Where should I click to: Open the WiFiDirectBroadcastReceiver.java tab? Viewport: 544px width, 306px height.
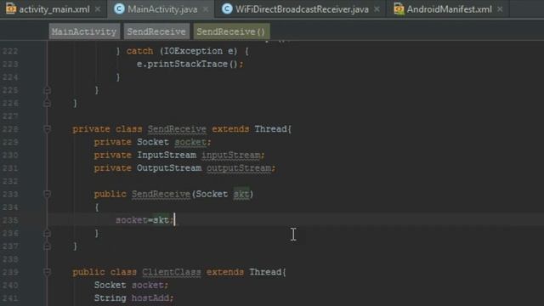click(302, 9)
